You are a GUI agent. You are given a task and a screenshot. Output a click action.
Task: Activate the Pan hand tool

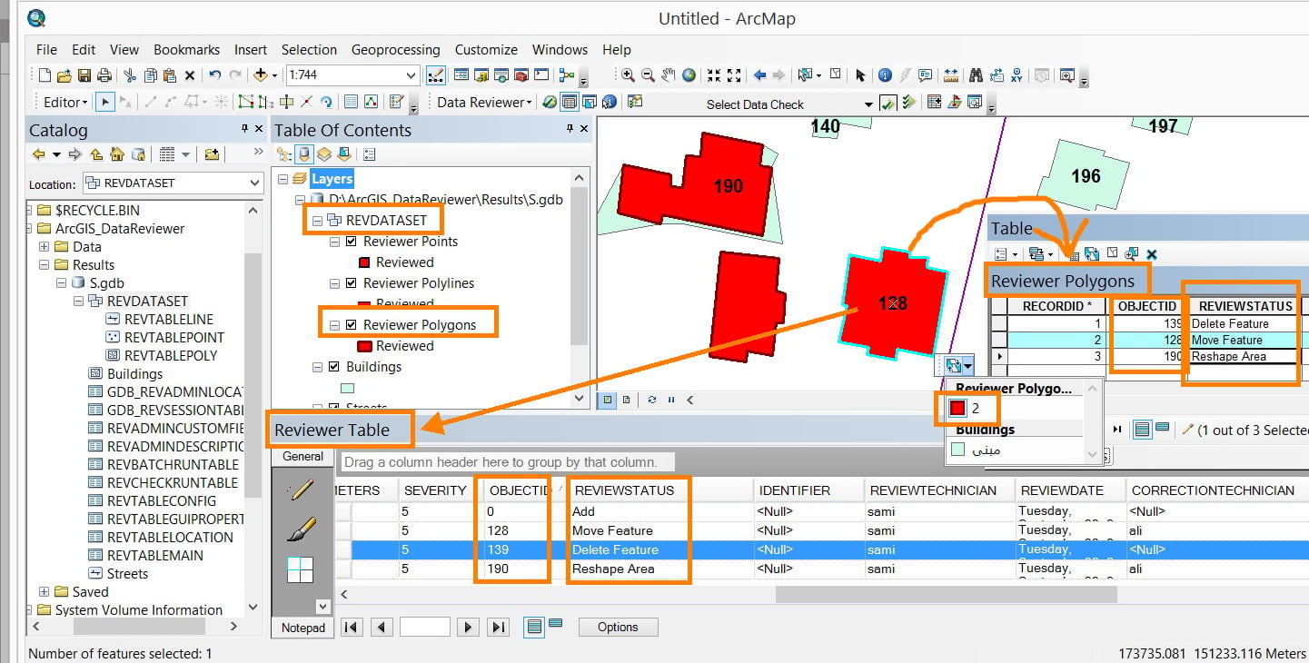tap(669, 75)
